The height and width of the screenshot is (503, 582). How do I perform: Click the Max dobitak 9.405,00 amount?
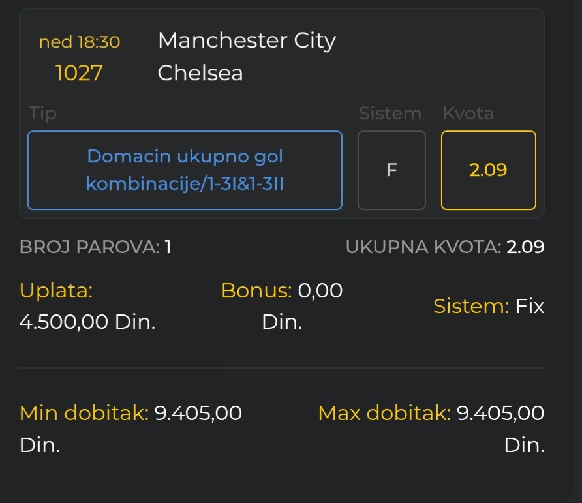click(500, 413)
